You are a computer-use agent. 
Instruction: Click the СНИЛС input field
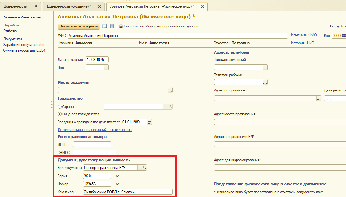point(95,152)
